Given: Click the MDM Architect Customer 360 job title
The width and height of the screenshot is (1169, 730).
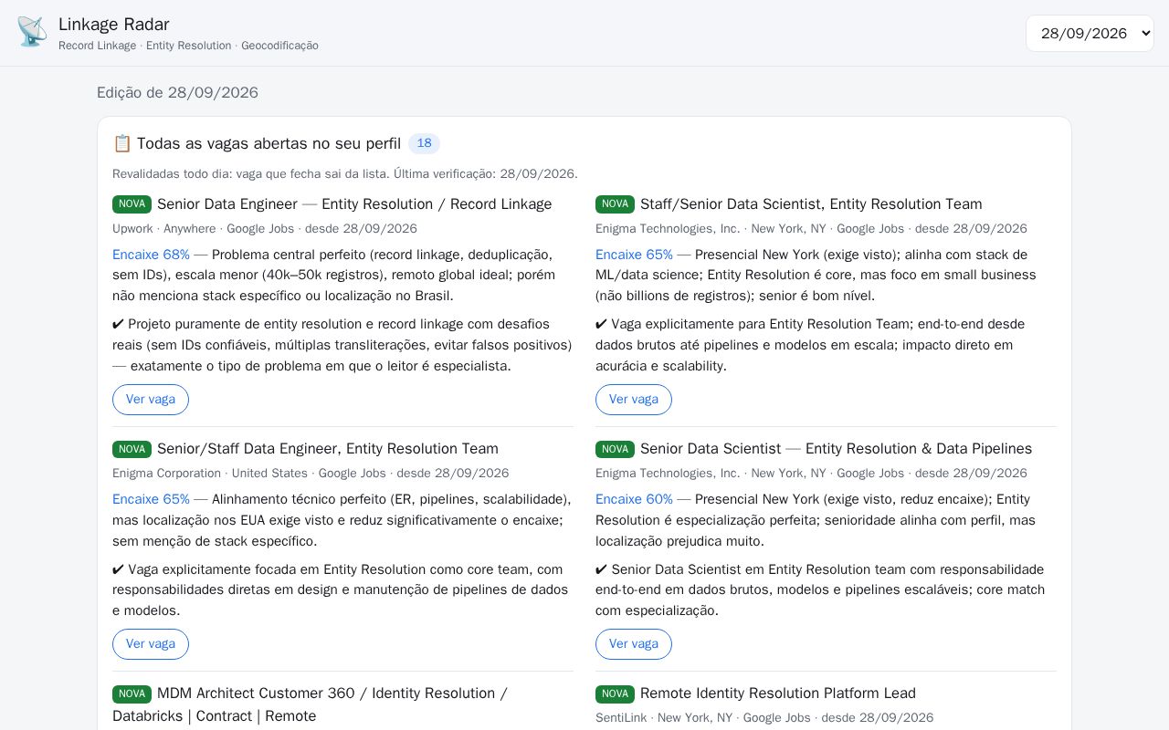Looking at the screenshot, I should click(310, 704).
